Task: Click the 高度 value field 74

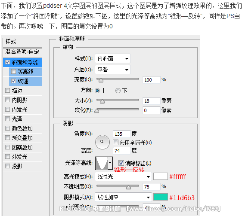Action: tap(122, 151)
